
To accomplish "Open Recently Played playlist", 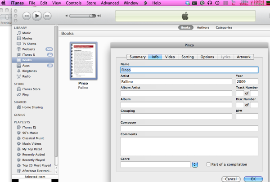I will pyautogui.click(x=33, y=160).
